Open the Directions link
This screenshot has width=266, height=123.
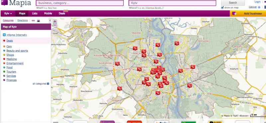pos(23,20)
